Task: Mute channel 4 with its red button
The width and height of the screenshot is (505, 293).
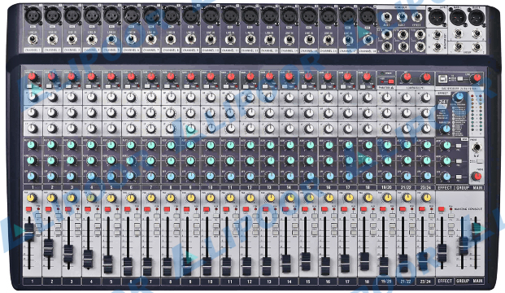Action: pyautogui.click(x=88, y=209)
